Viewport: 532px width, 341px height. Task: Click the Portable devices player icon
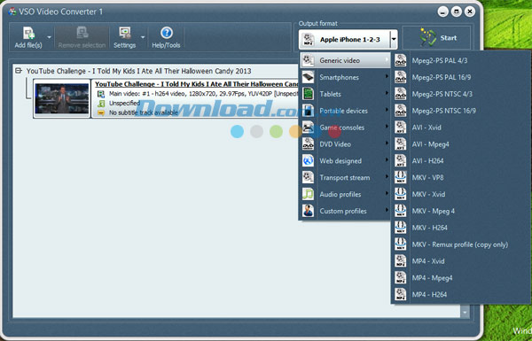[308, 111]
